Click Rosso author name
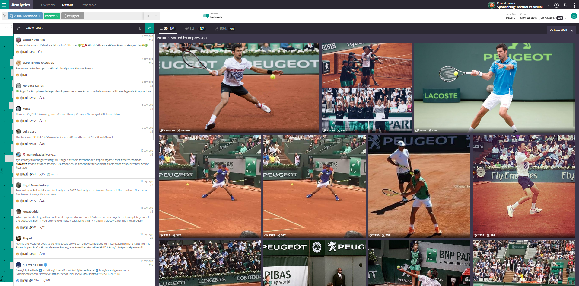This screenshot has height=286, width=579. [27, 109]
